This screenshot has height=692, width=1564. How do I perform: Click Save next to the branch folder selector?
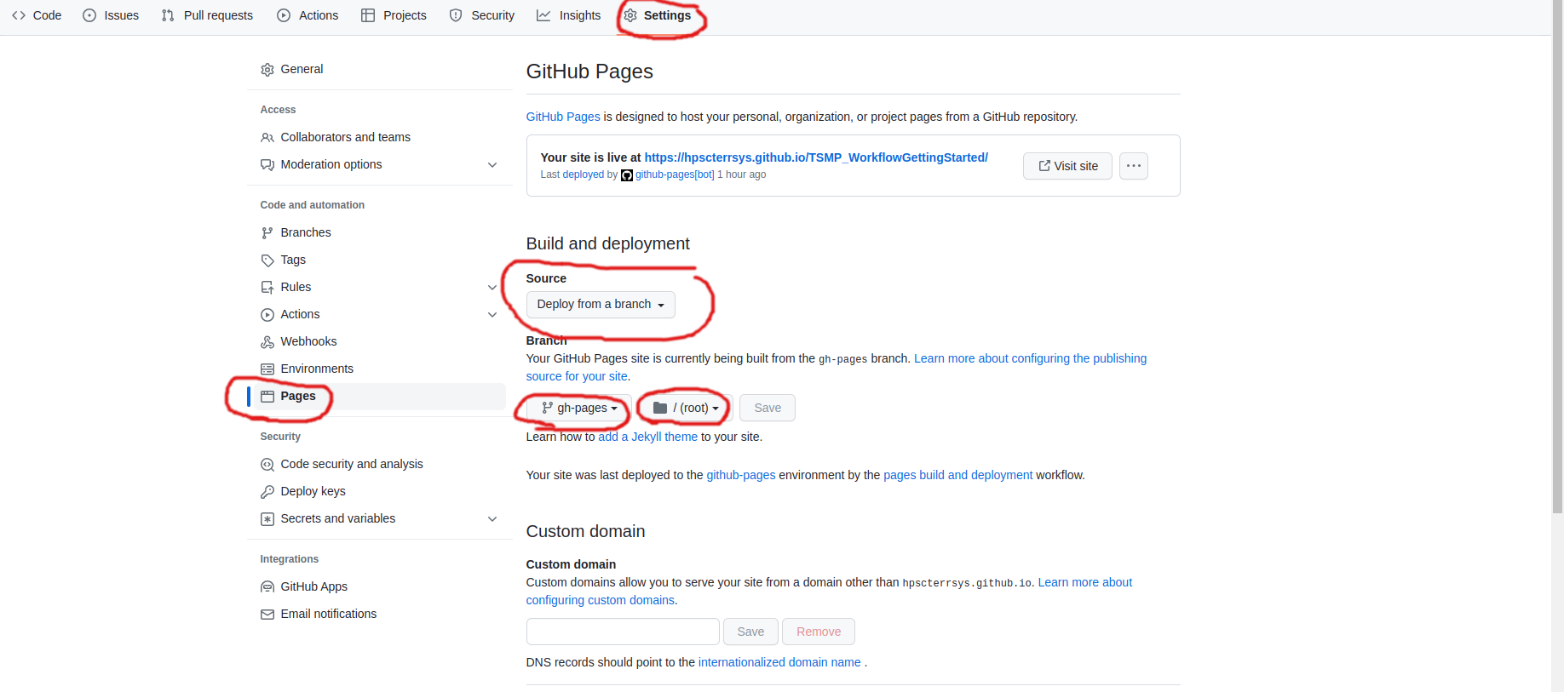pos(768,409)
